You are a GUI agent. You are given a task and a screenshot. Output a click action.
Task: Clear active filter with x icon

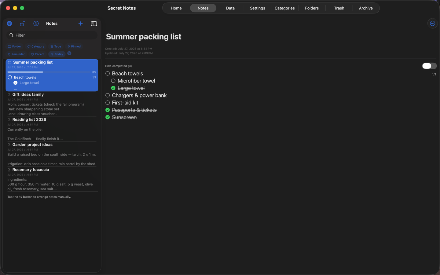(x=69, y=53)
